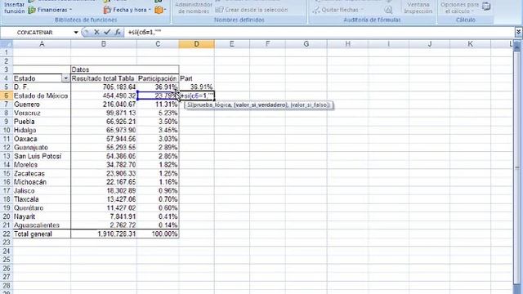Select highlighted column D header

[x=196, y=44]
